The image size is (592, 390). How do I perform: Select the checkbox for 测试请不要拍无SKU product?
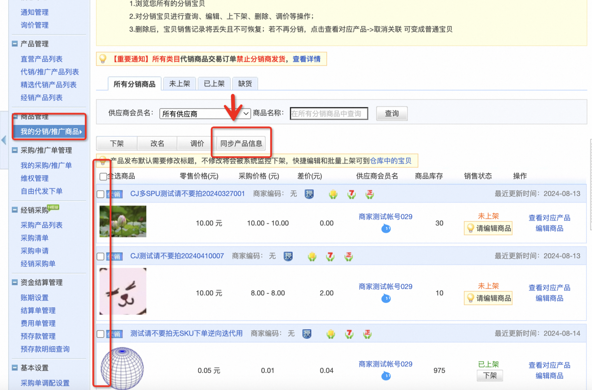point(101,334)
